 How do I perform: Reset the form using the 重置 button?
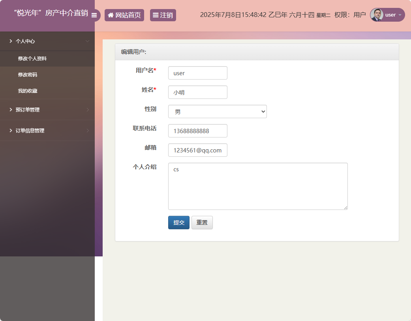coord(202,223)
